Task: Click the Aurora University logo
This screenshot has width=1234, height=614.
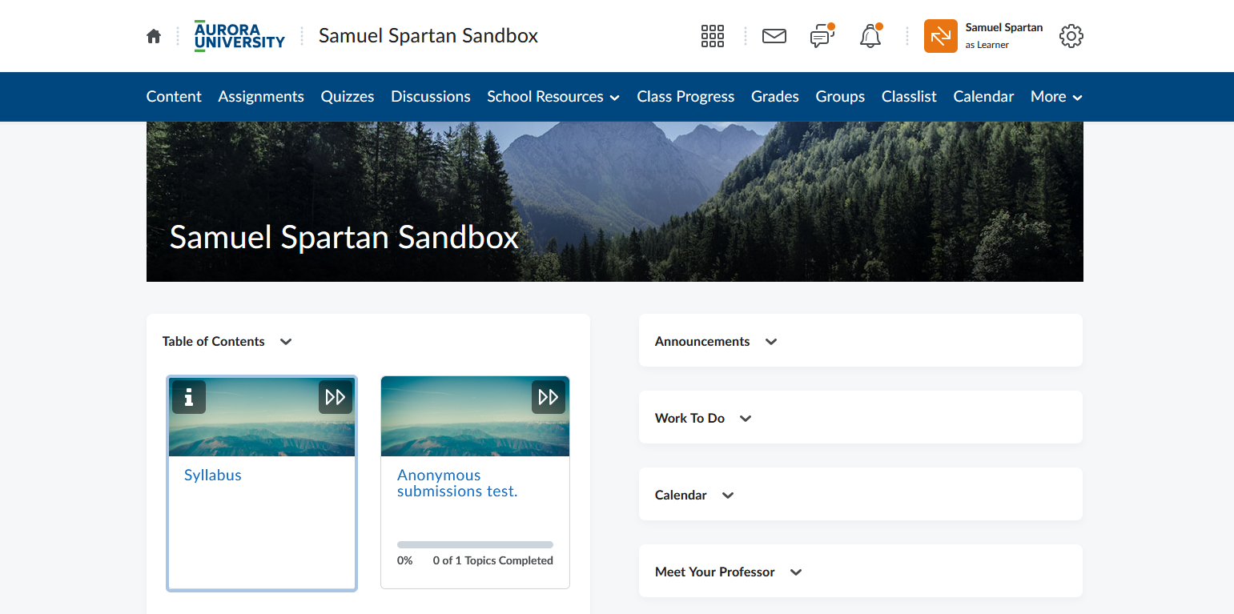Action: point(239,36)
